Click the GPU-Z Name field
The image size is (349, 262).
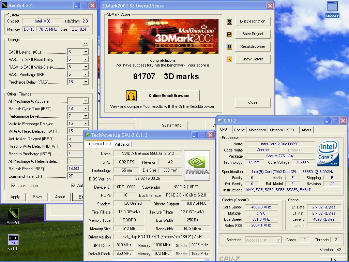click(x=148, y=154)
